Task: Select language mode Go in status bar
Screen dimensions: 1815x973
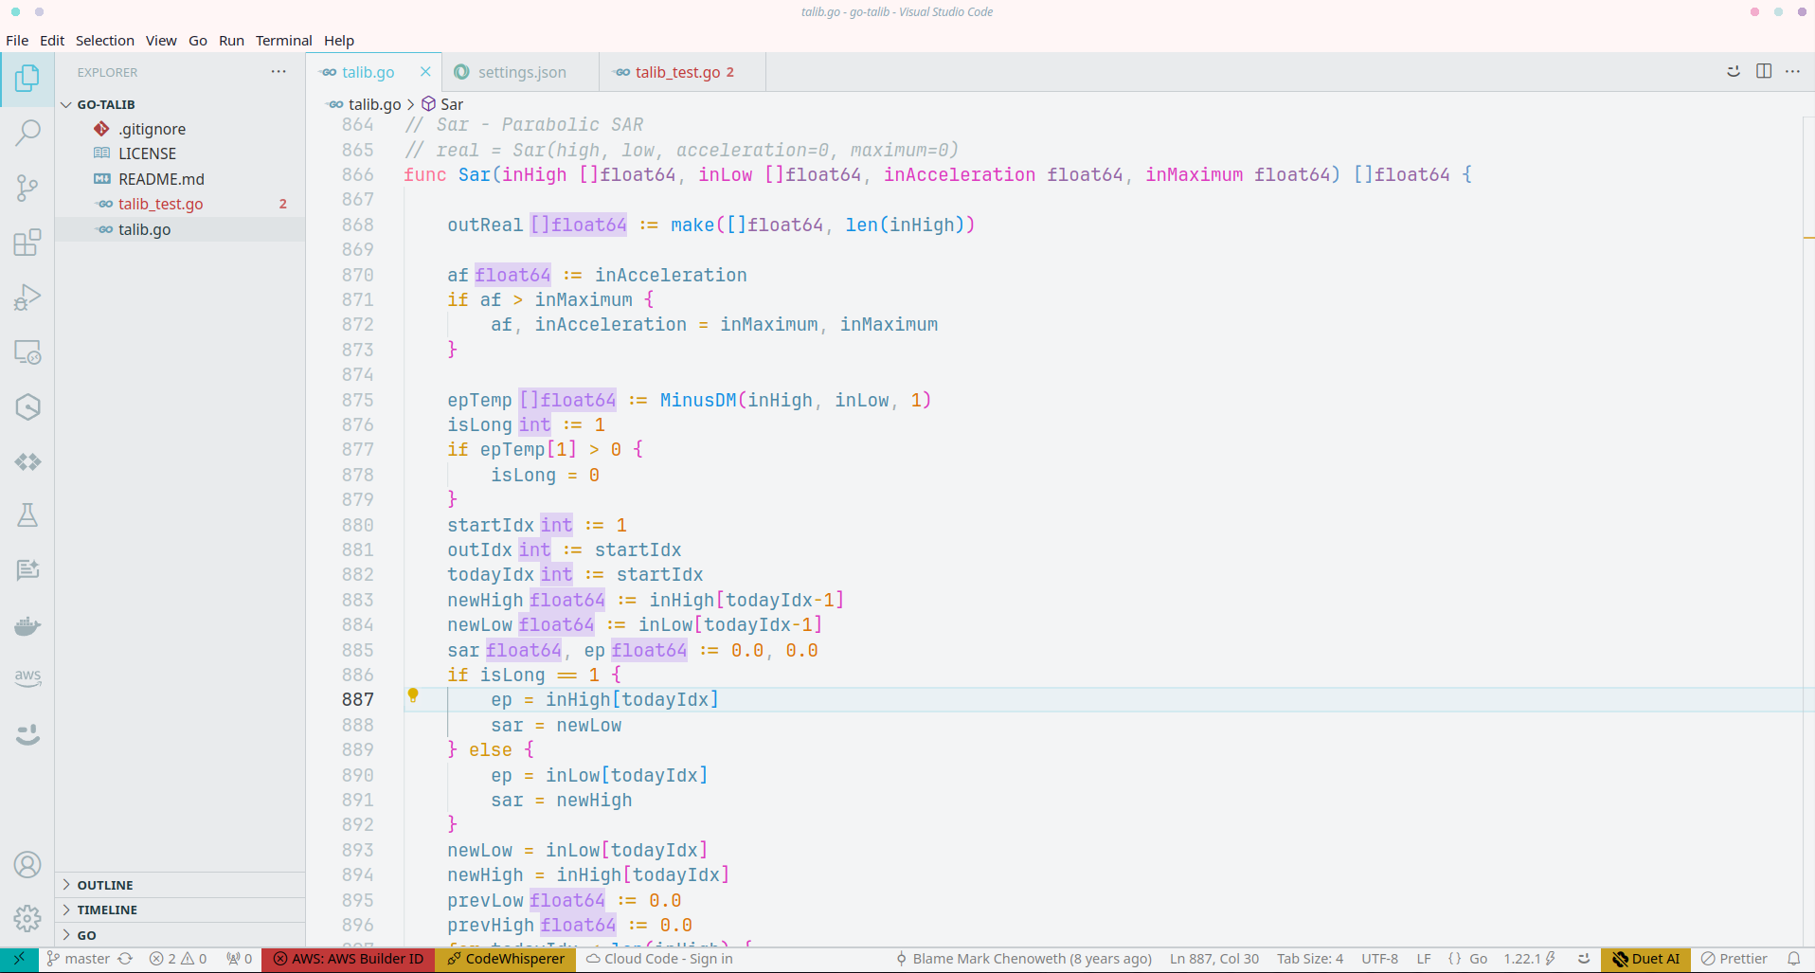Action: [x=1478, y=959]
